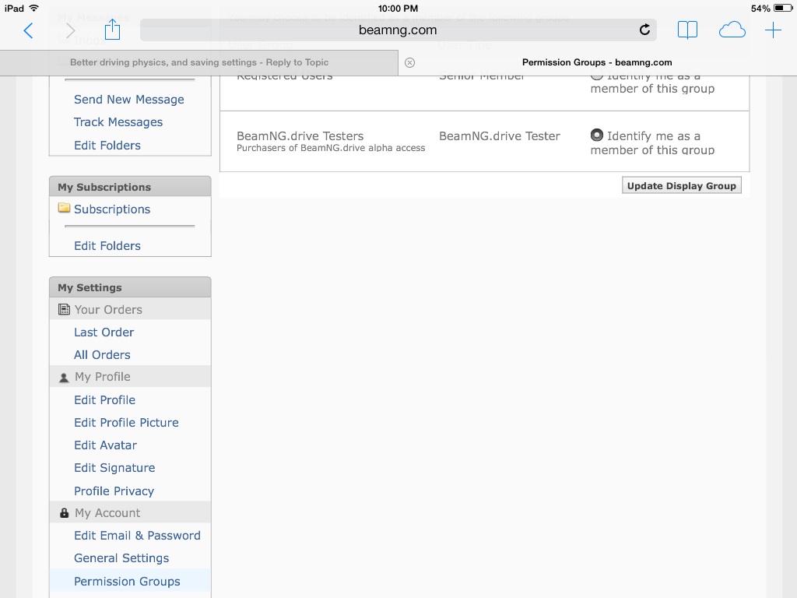Viewport: 797px width, 598px height.
Task: Open Permission Groups sidebar link
Action: [x=127, y=581]
